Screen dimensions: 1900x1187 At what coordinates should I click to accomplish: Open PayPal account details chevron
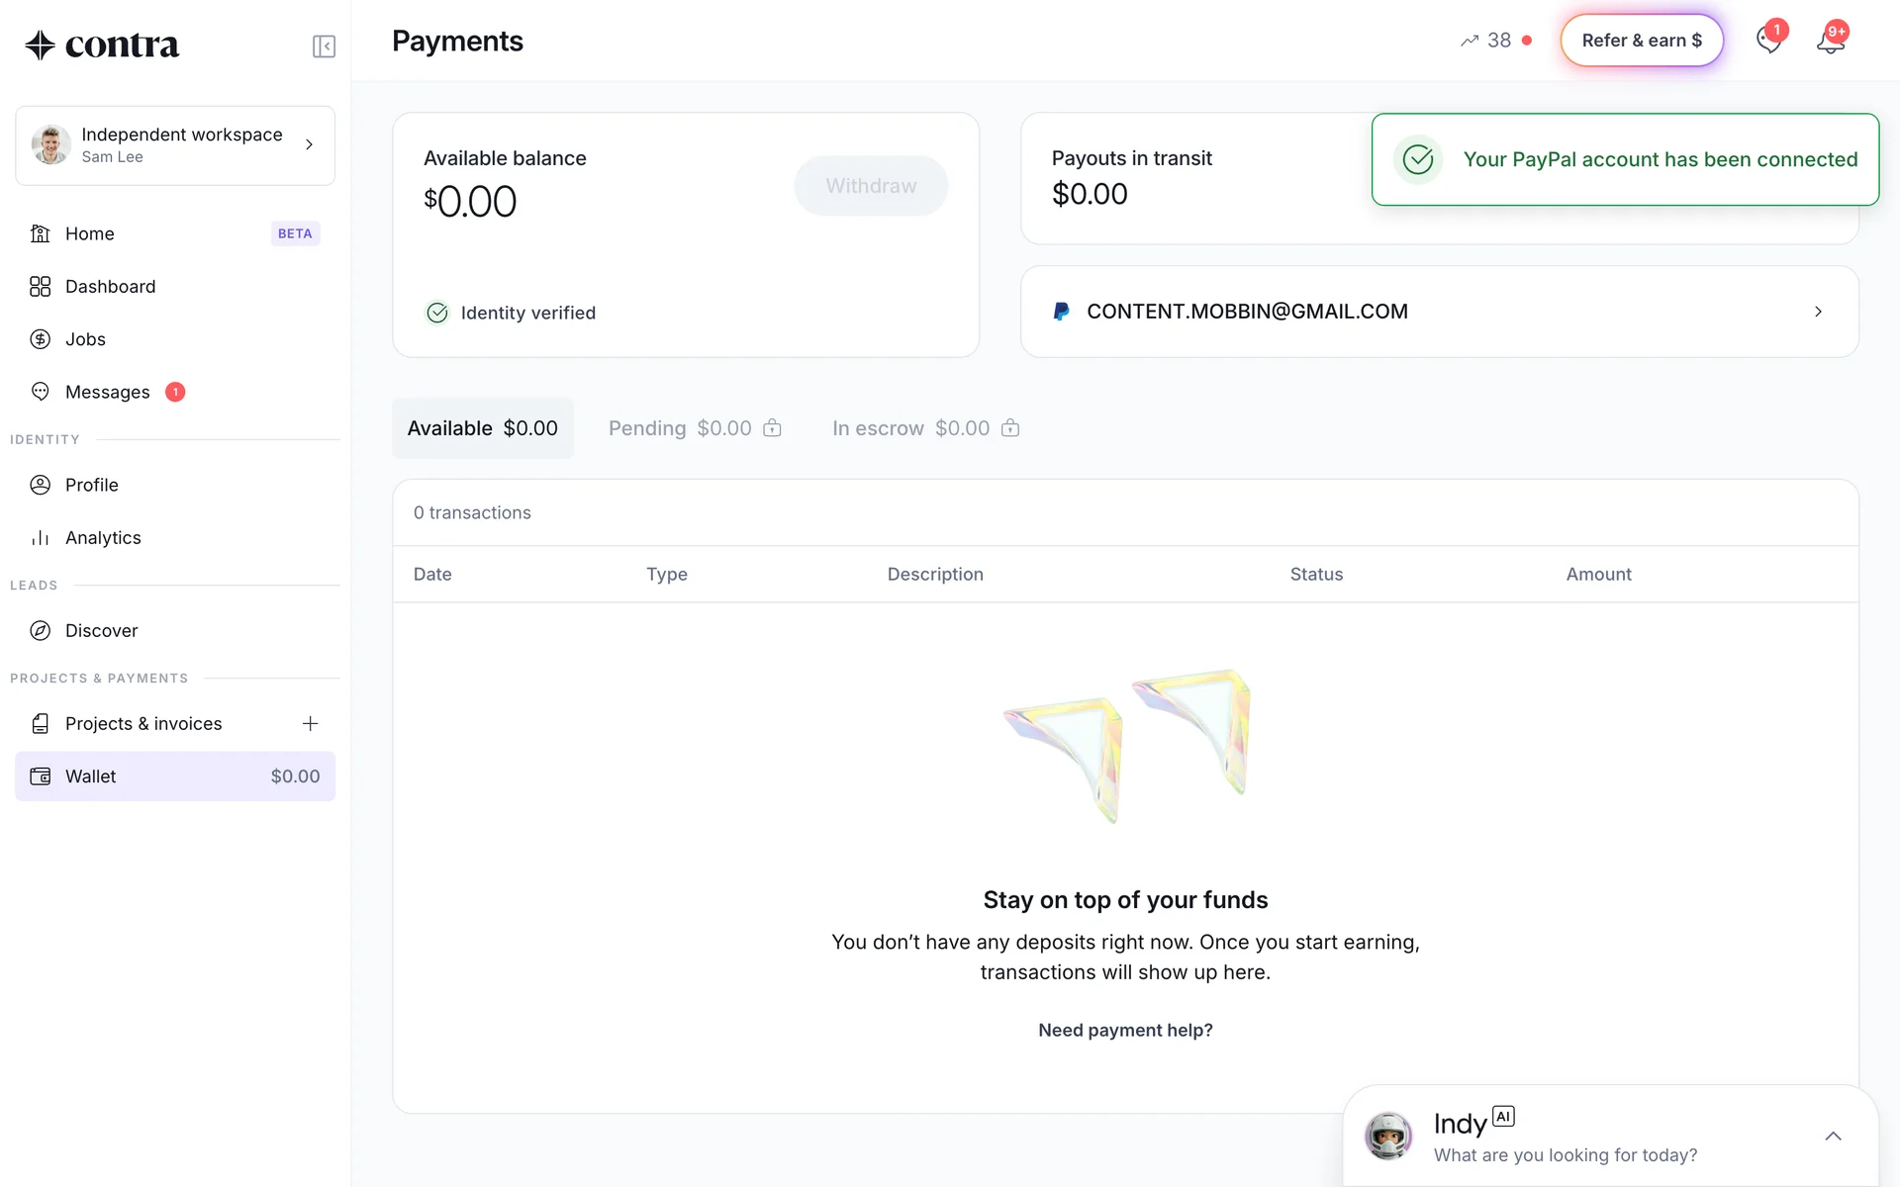click(1818, 312)
